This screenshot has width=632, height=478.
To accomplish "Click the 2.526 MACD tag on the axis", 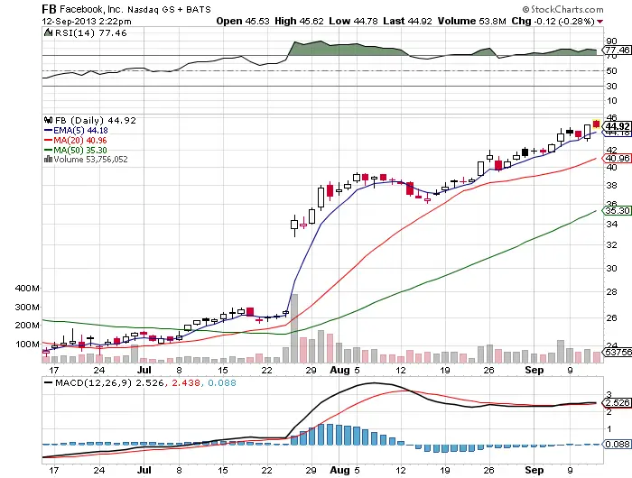I will (617, 403).
